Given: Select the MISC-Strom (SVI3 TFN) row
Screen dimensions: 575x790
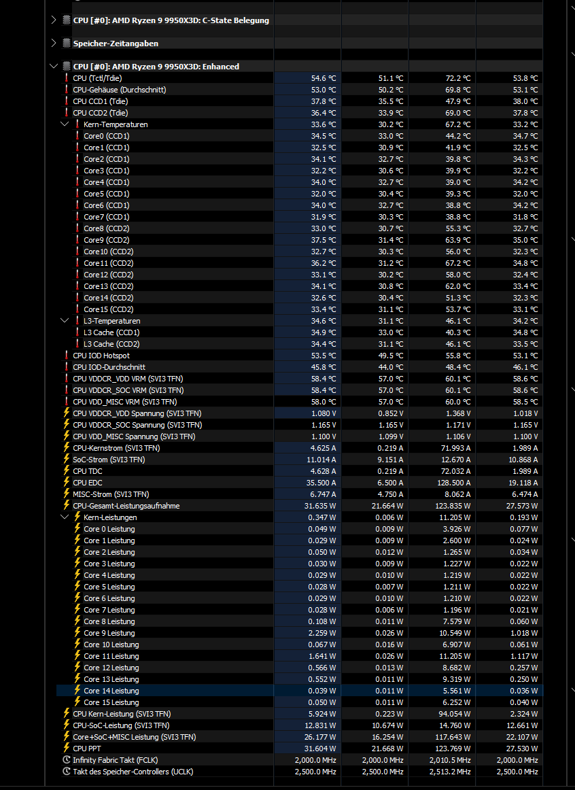Looking at the screenshot, I should pyautogui.click(x=299, y=494).
